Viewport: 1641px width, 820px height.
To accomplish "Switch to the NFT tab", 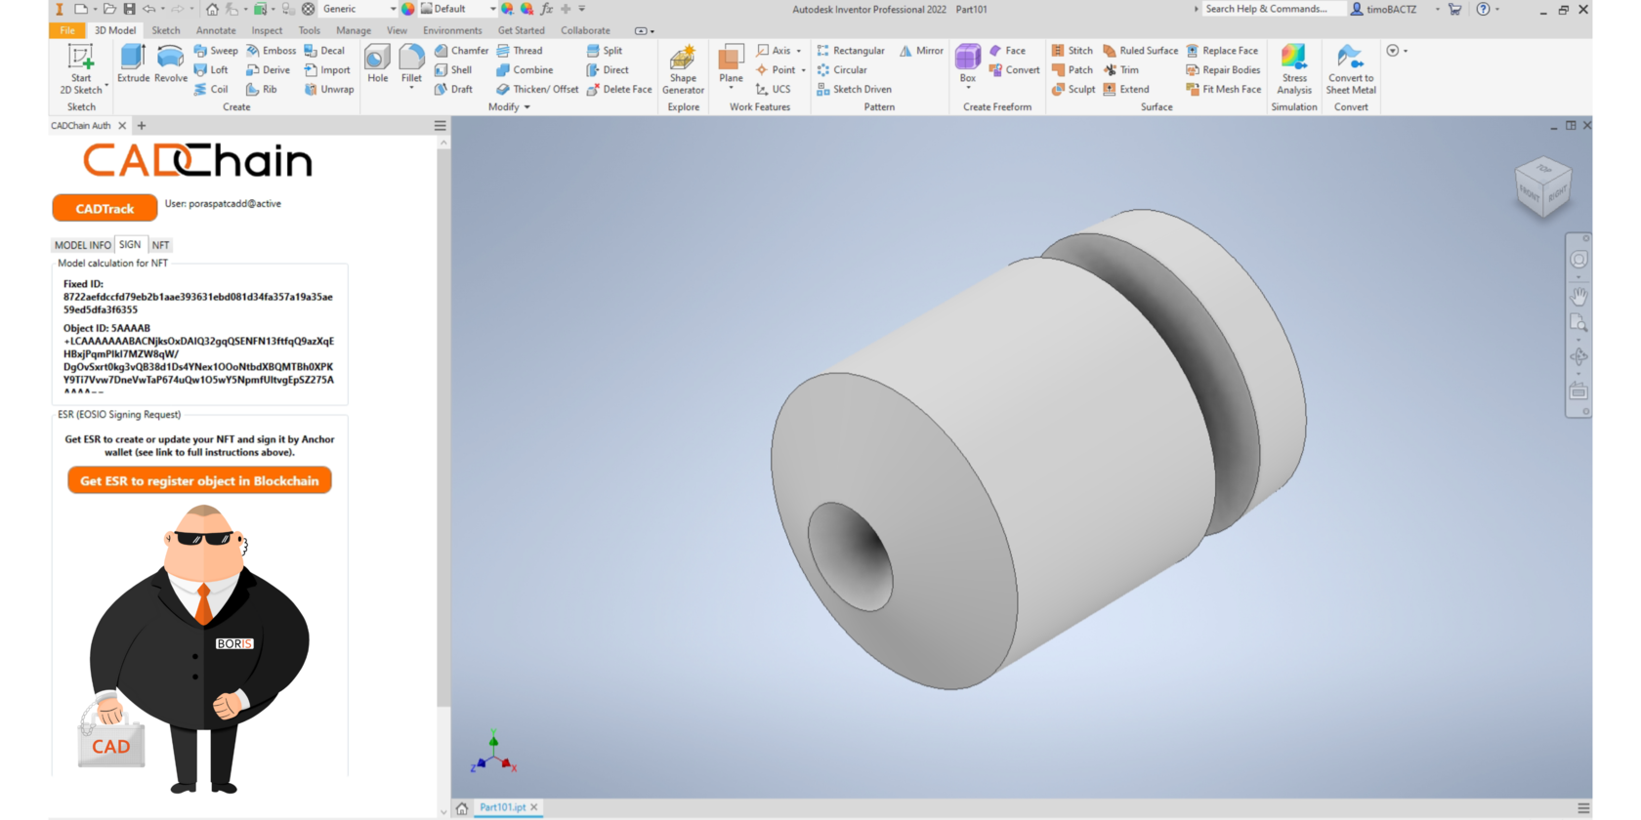I will (x=160, y=245).
